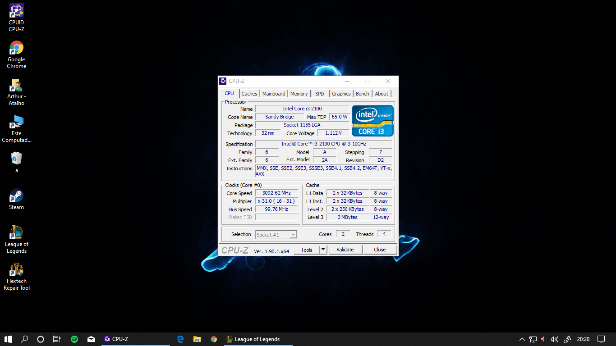Open Spotify from the taskbar
Viewport: 616px width, 346px height.
click(74, 339)
